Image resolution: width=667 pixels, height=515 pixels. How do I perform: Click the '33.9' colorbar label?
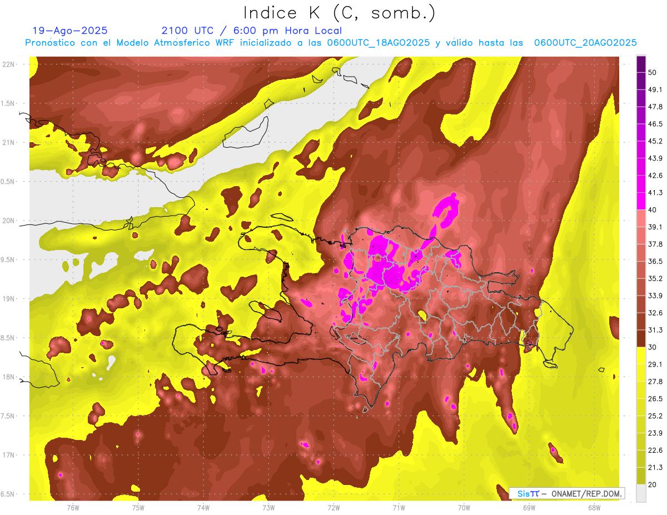pos(655,296)
